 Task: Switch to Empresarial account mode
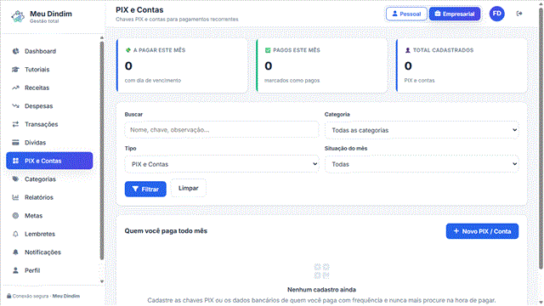click(455, 14)
